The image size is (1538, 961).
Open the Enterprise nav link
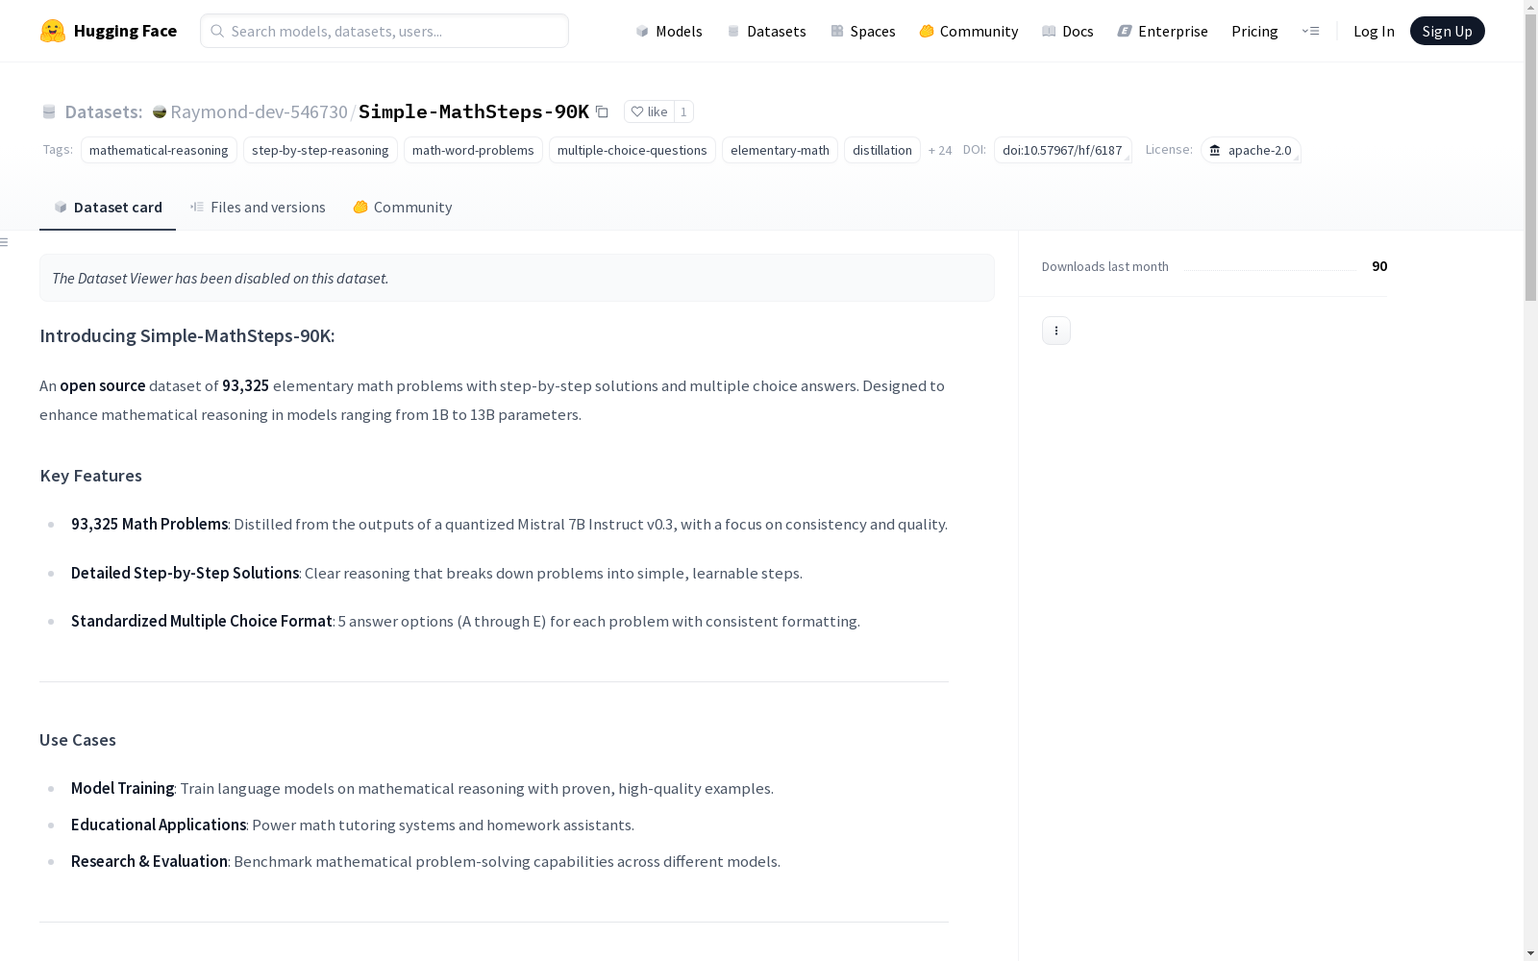pyautogui.click(x=1162, y=31)
